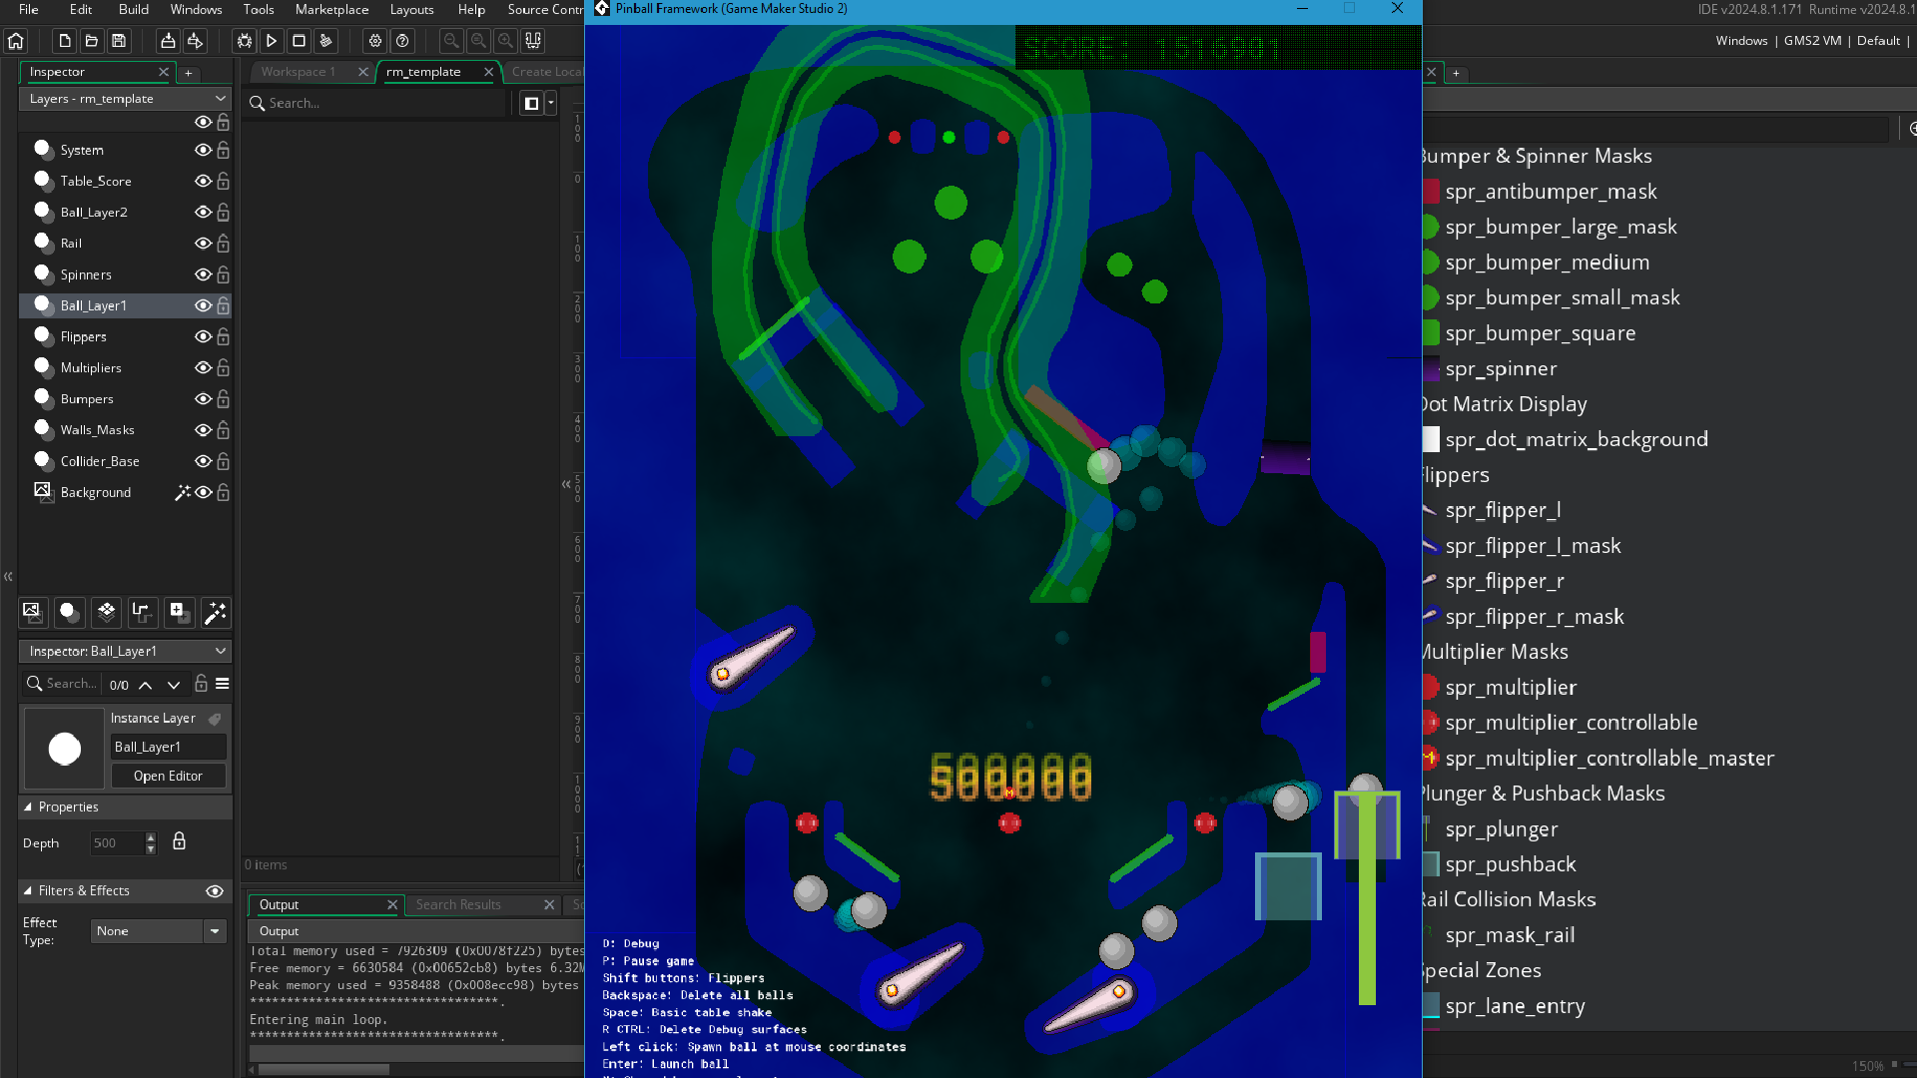Clean the project build cache

click(325, 41)
